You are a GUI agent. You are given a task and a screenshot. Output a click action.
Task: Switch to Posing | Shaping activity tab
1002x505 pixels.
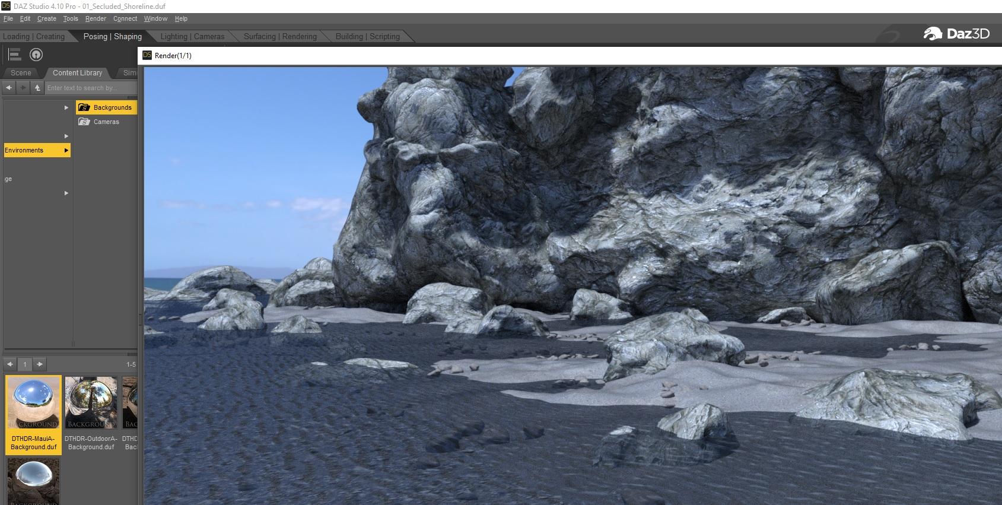pos(113,36)
